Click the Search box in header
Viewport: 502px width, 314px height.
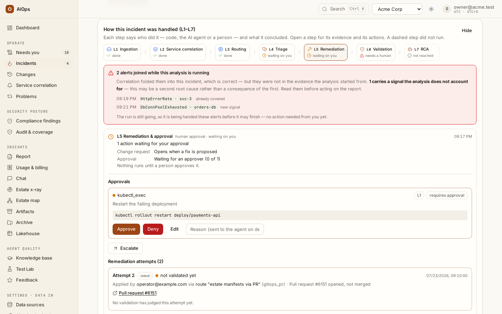tap(344, 9)
